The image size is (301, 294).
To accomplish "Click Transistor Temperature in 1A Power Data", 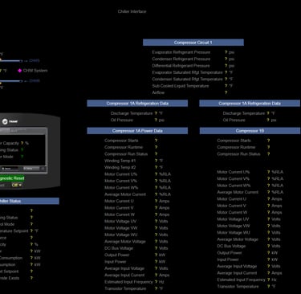I will click(125, 288).
